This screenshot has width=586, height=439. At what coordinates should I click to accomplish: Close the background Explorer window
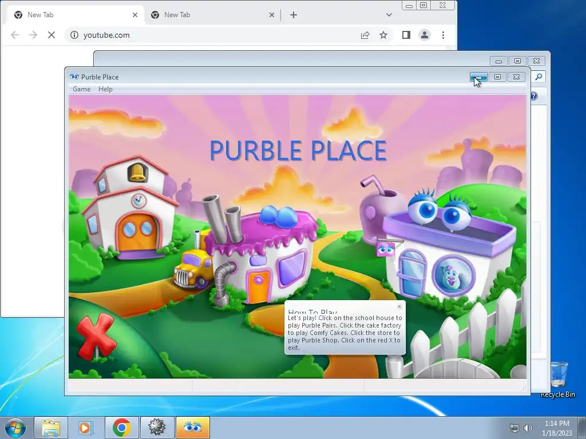(537, 61)
